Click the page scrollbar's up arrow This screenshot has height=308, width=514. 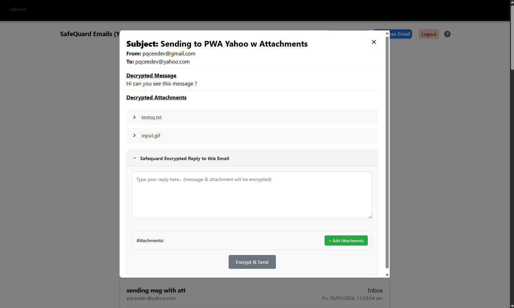512,2
